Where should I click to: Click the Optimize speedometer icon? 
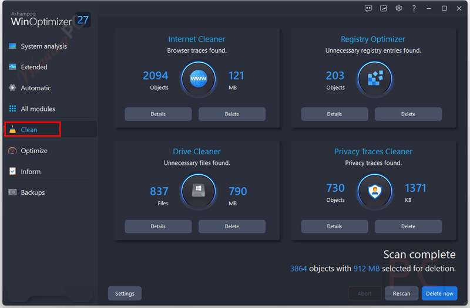click(12, 151)
